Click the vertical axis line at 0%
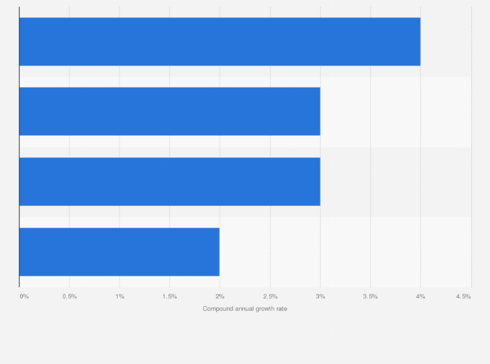Viewport: 490px width, 364px height. point(19,147)
